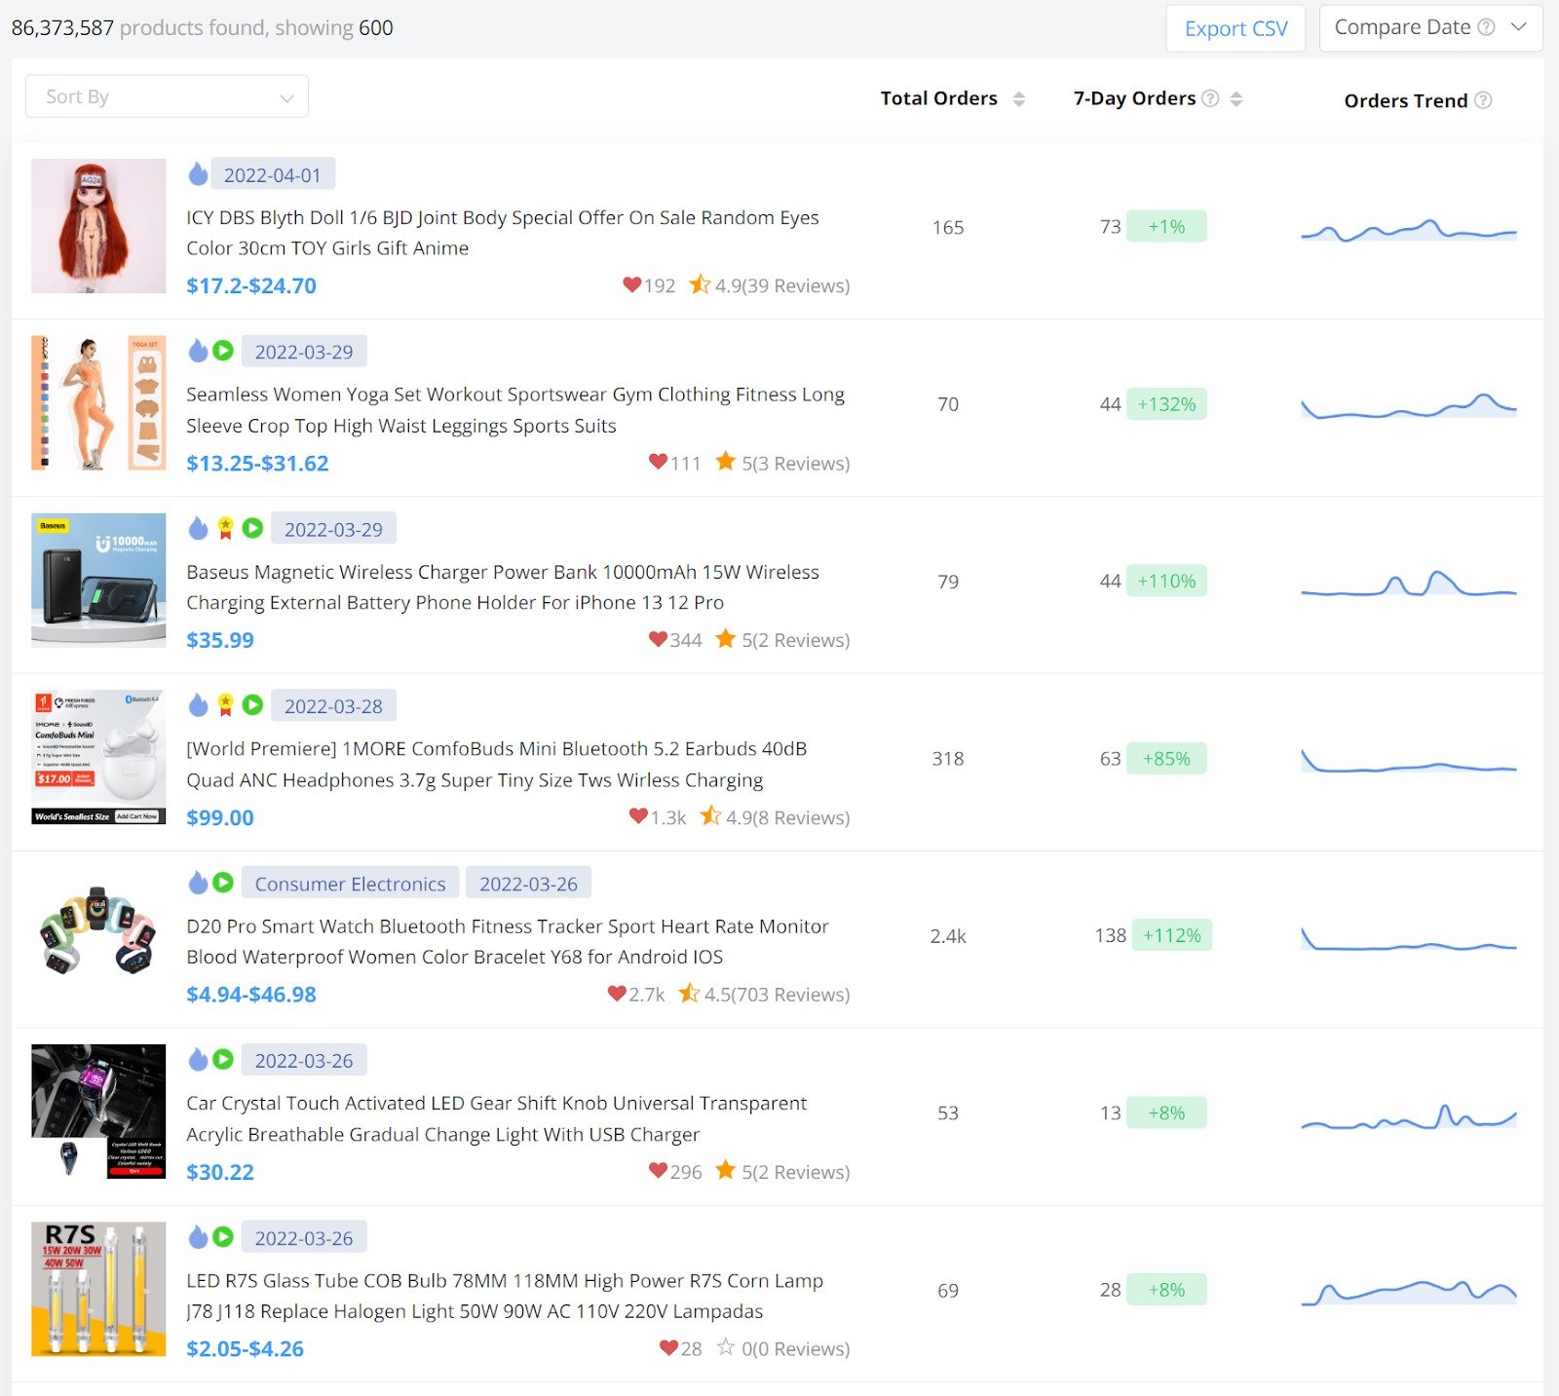Click the medal badge on the ComfoBuds Mini earbuds
The height and width of the screenshot is (1396, 1559).
point(224,705)
